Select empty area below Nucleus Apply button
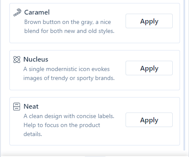189x157 pixels. tap(149, 83)
